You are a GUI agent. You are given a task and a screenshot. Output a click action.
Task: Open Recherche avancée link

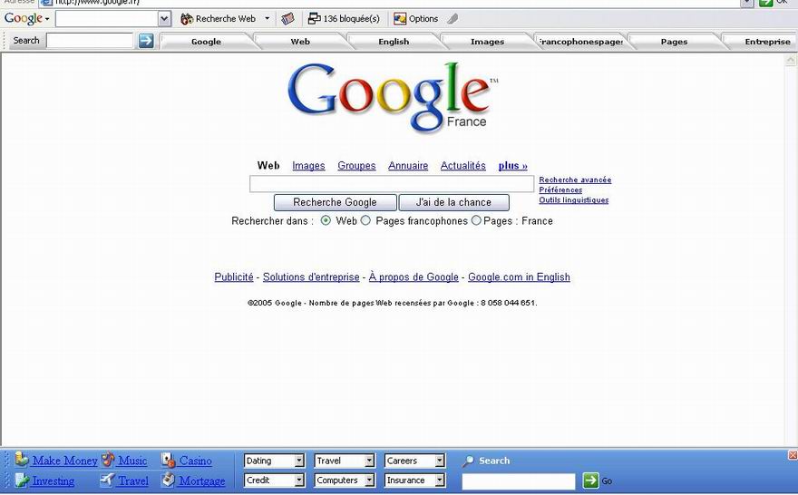coord(575,180)
